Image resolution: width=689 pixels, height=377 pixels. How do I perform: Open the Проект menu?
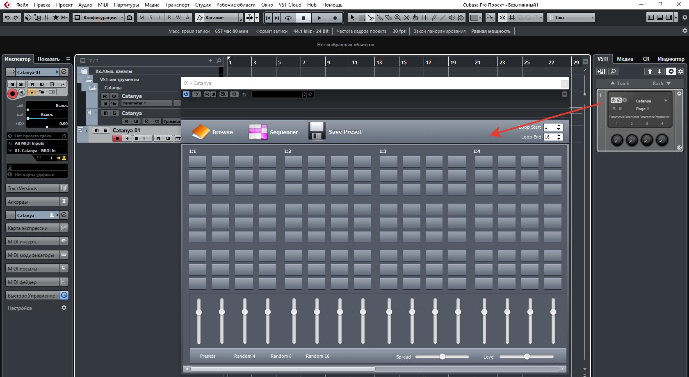[64, 5]
